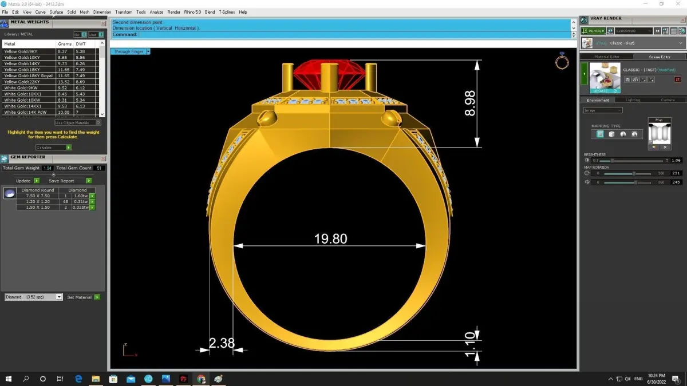The height and width of the screenshot is (386, 687).
Task: Click the Gem Reporter panel icon
Action: tap(4, 158)
